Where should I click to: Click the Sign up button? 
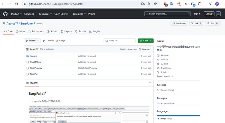[209, 14]
